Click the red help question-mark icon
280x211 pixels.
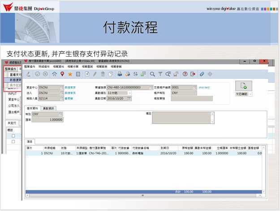185,74
